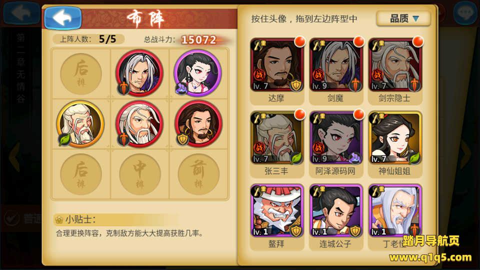
Task: Select the brown-haired monk in formation
Action: 198,124
